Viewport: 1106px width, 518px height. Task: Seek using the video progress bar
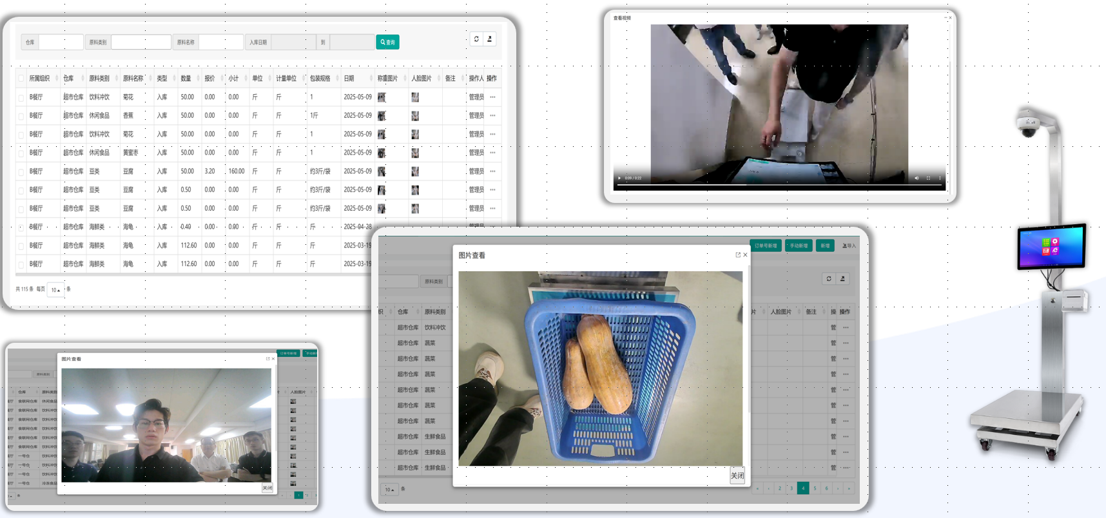(x=780, y=185)
